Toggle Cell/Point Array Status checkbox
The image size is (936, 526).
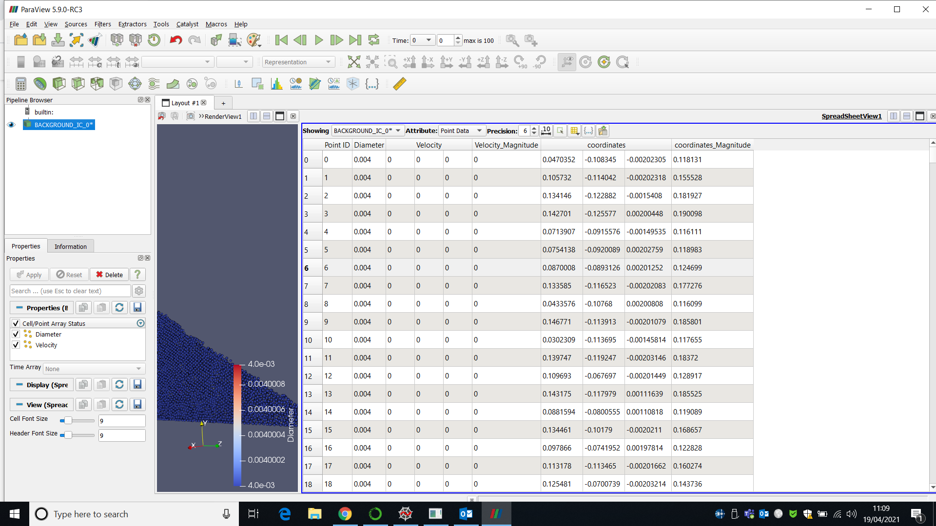point(16,323)
